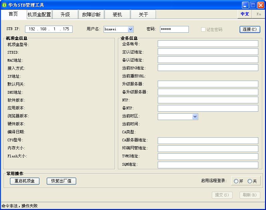Switch to the 升级 tab
Screen dimensions: 266x210
pyautogui.click(x=65, y=14)
